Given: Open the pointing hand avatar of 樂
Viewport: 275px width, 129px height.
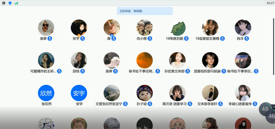Looking at the screenshot, I should tap(112, 28).
